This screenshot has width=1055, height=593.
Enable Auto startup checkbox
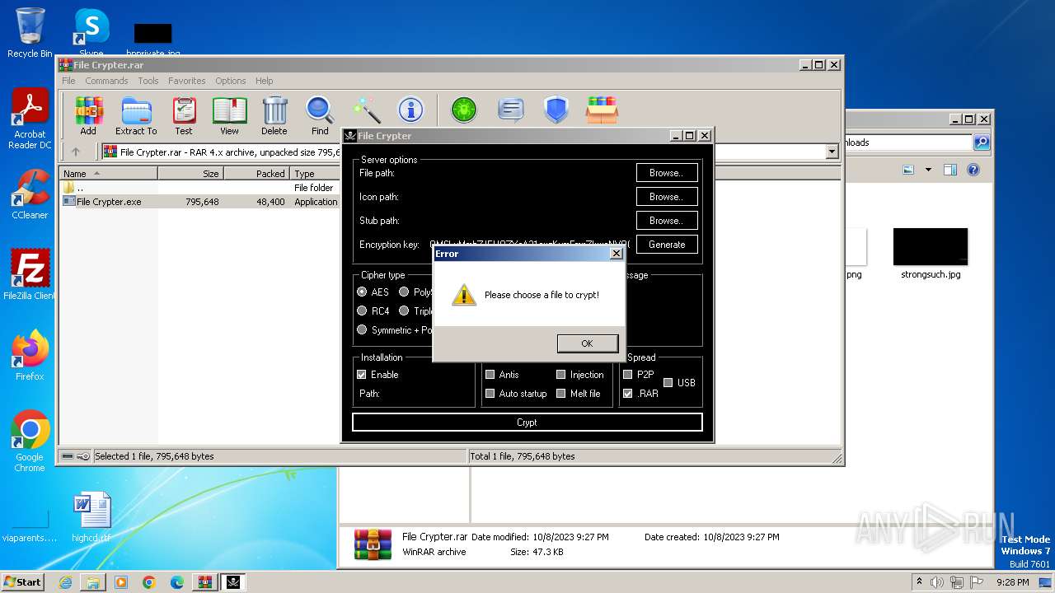click(x=490, y=393)
